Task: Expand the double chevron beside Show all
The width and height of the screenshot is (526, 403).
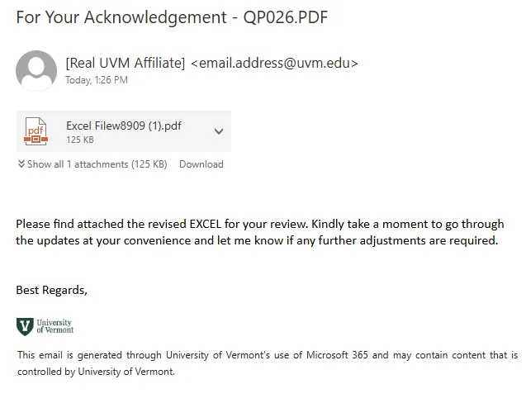Action: [21, 164]
